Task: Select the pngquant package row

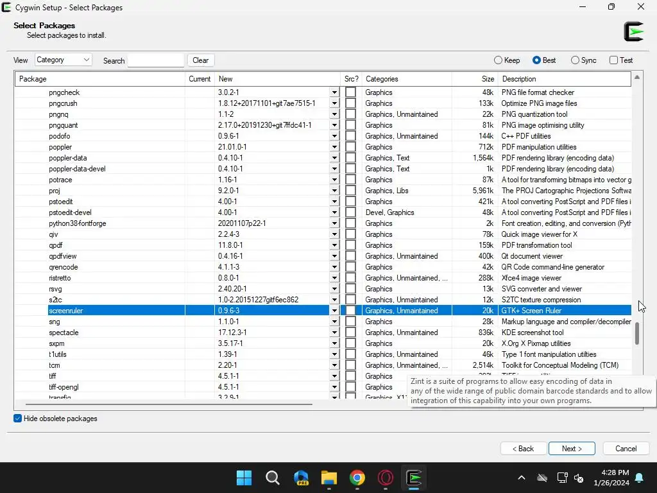Action: [323, 125]
